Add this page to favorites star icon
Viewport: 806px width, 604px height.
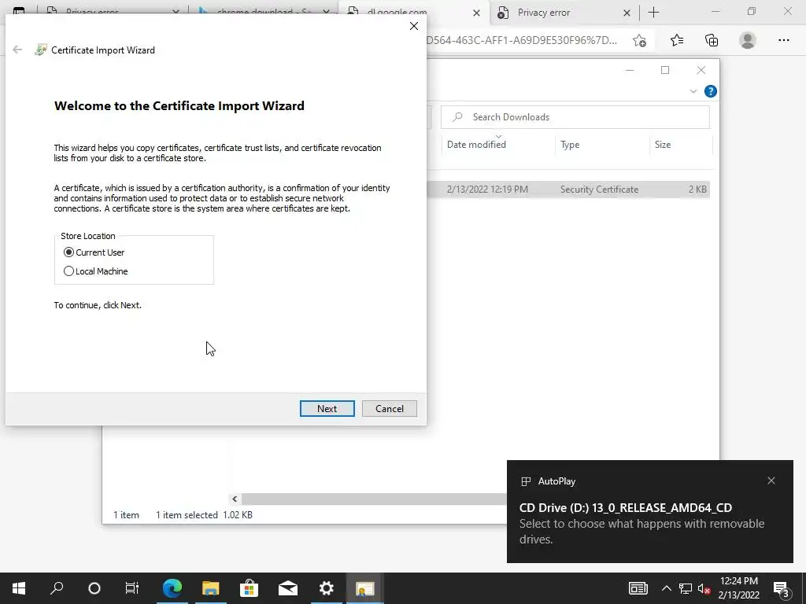[639, 41]
